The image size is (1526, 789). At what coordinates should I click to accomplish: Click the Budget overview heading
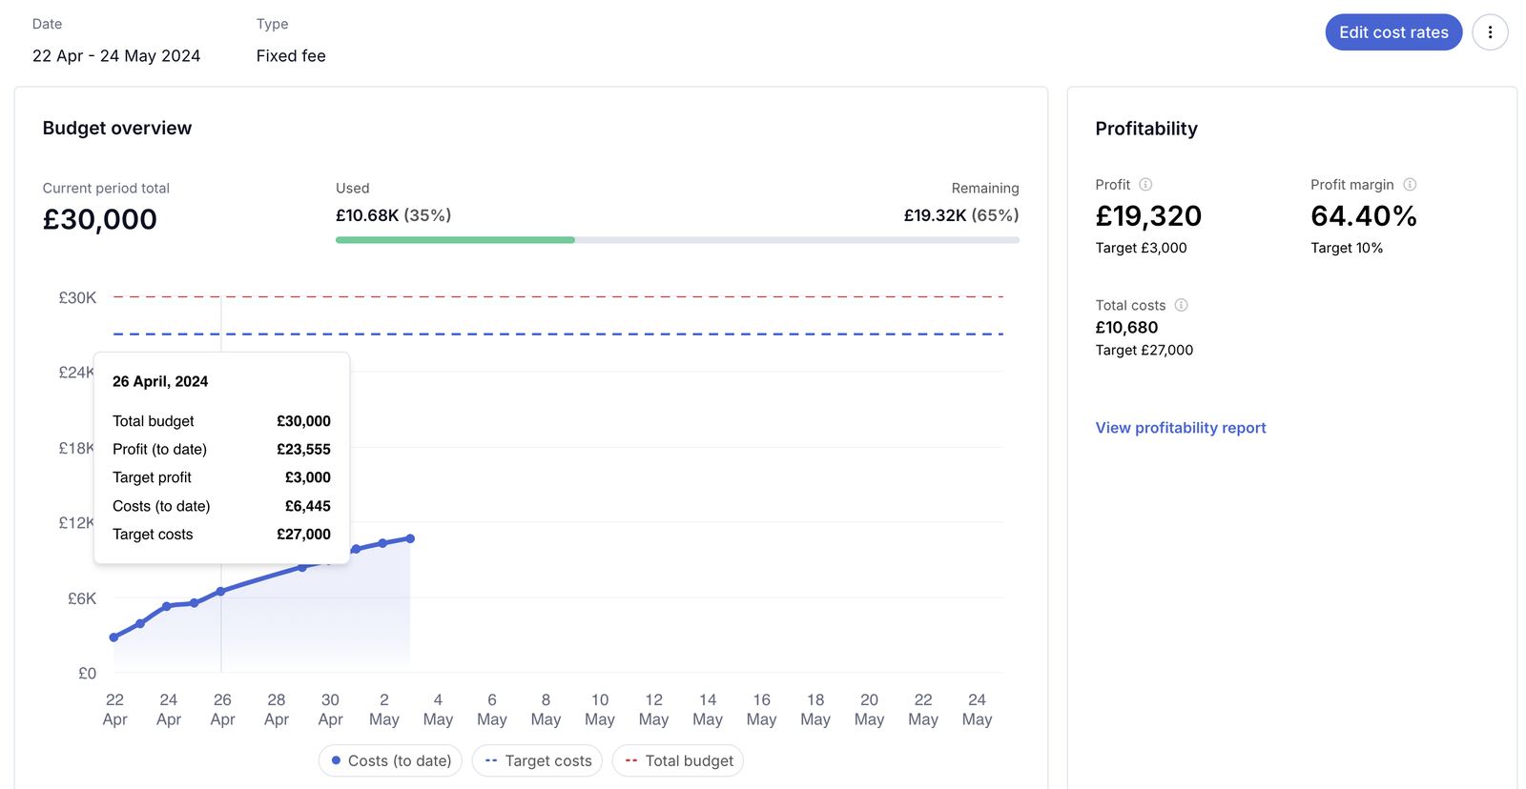click(117, 129)
